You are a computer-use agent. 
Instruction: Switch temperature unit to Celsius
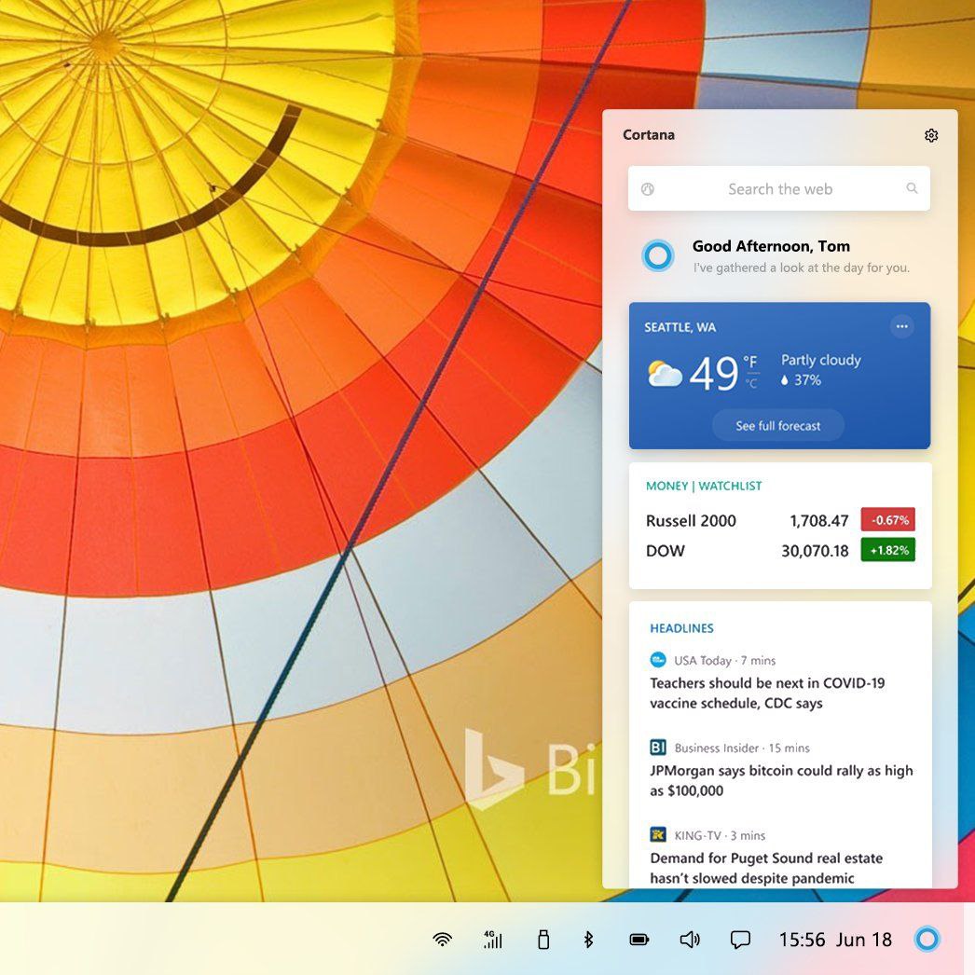(751, 383)
